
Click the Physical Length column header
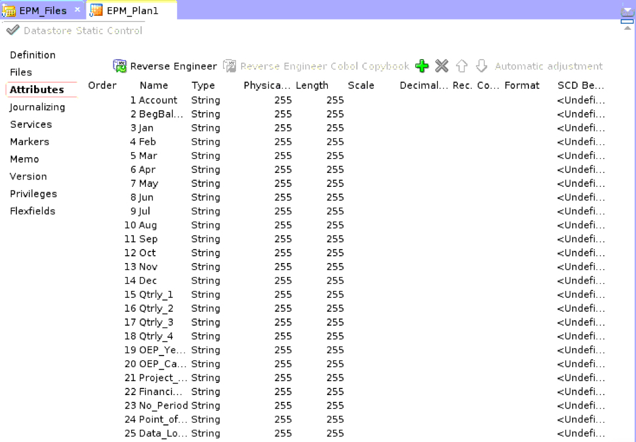(267, 85)
